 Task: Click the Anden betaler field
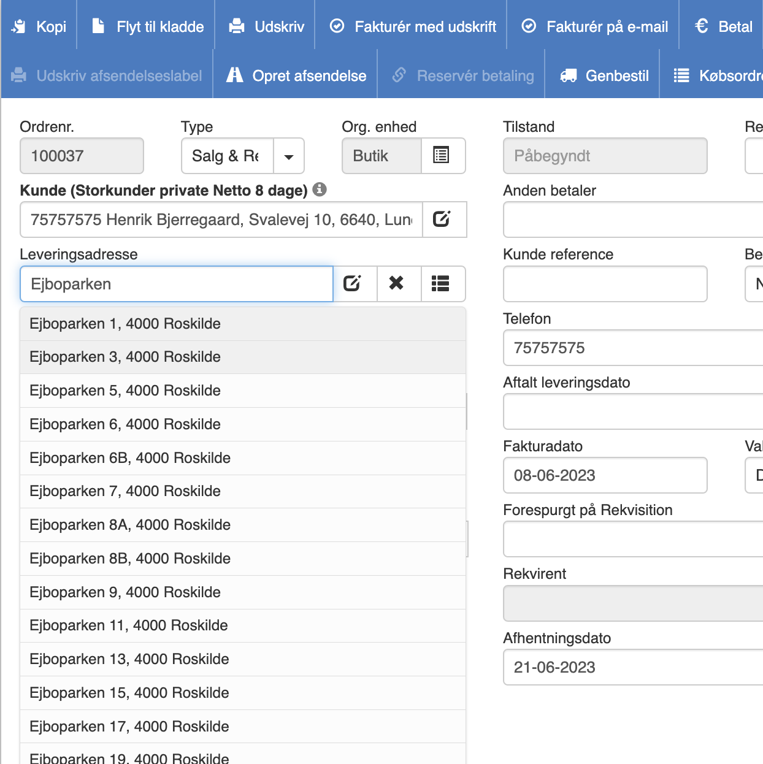(x=633, y=220)
